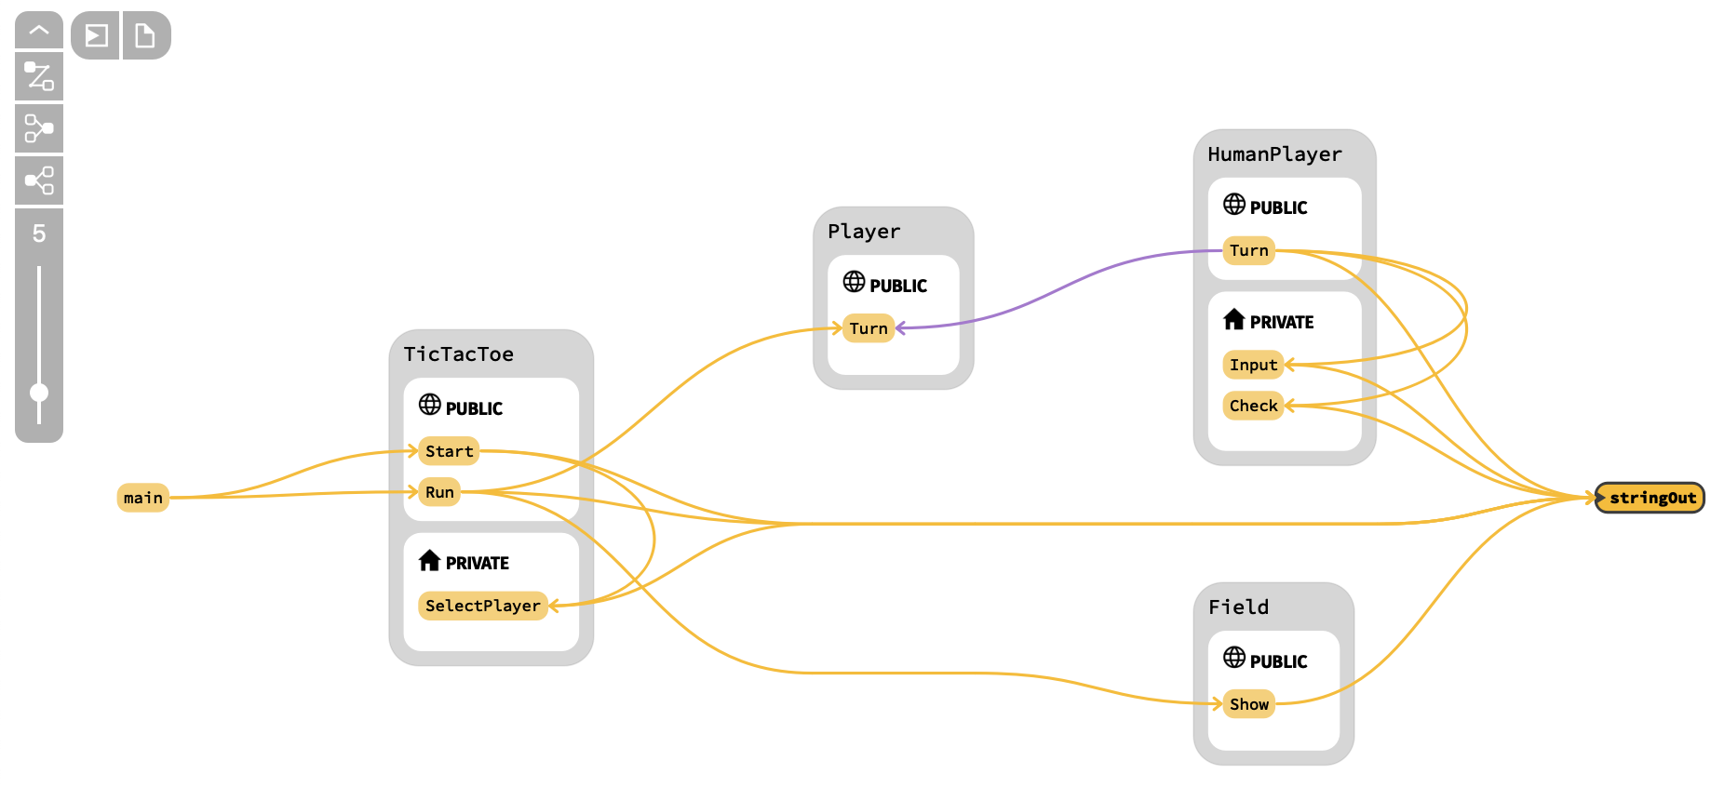The height and width of the screenshot is (787, 1724).
Task: Click the depth slider handle
Action: 39,392
